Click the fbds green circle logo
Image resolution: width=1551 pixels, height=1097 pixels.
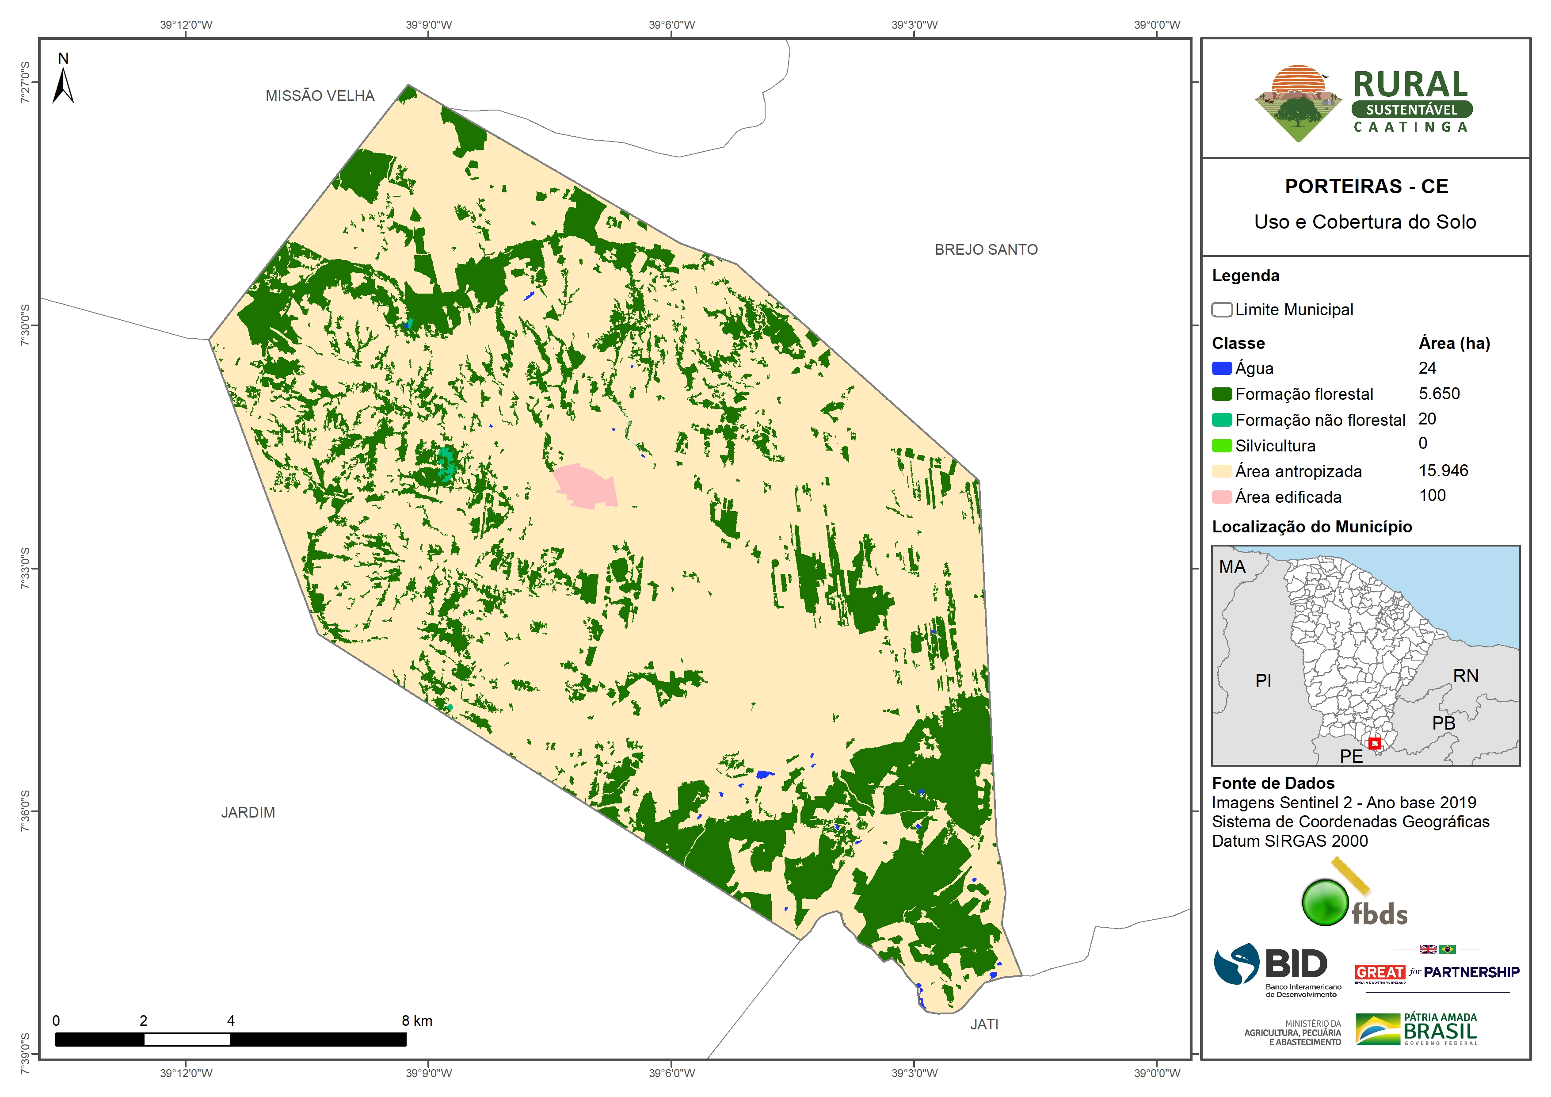tap(1325, 902)
